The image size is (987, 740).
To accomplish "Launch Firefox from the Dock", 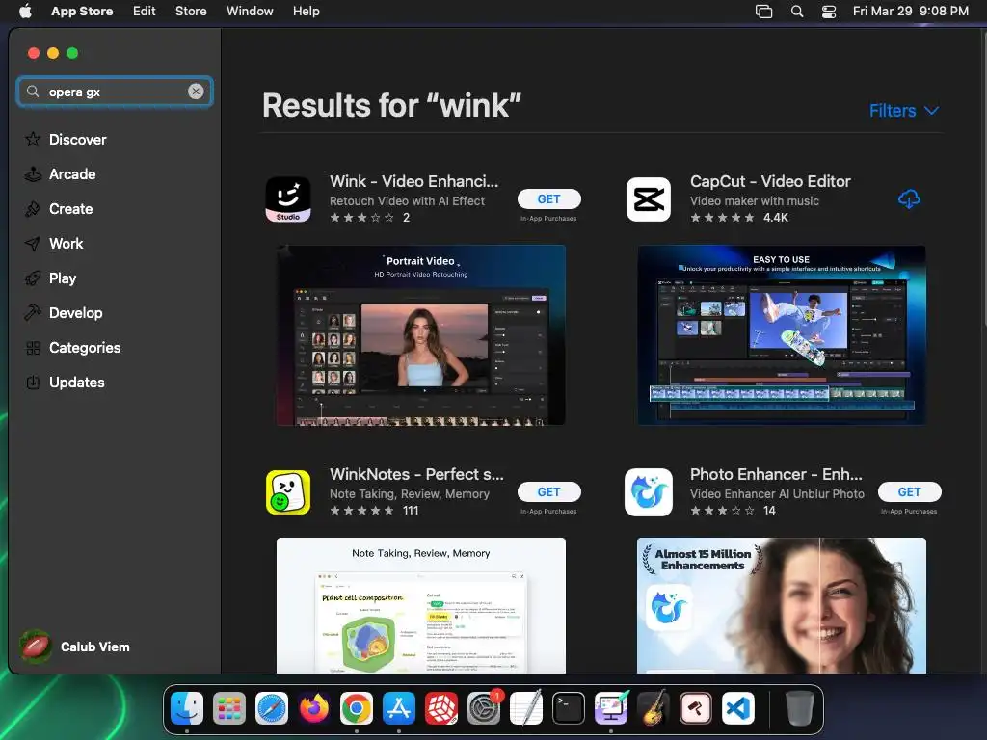I will (314, 708).
